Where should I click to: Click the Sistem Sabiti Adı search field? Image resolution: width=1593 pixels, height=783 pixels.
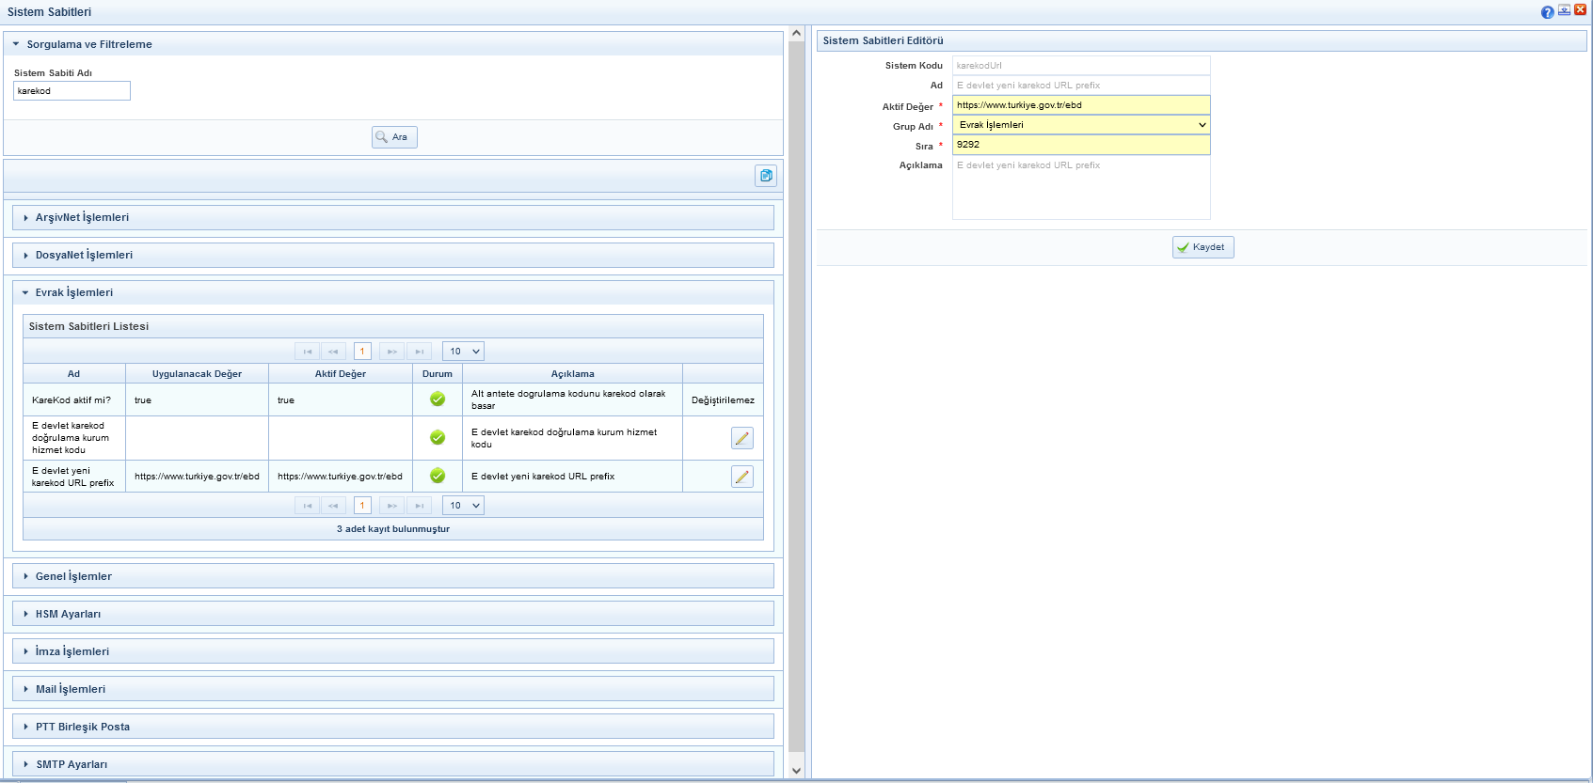pyautogui.click(x=72, y=91)
